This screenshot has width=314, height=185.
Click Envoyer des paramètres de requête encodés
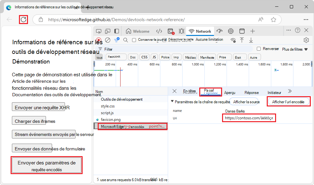click(47, 165)
